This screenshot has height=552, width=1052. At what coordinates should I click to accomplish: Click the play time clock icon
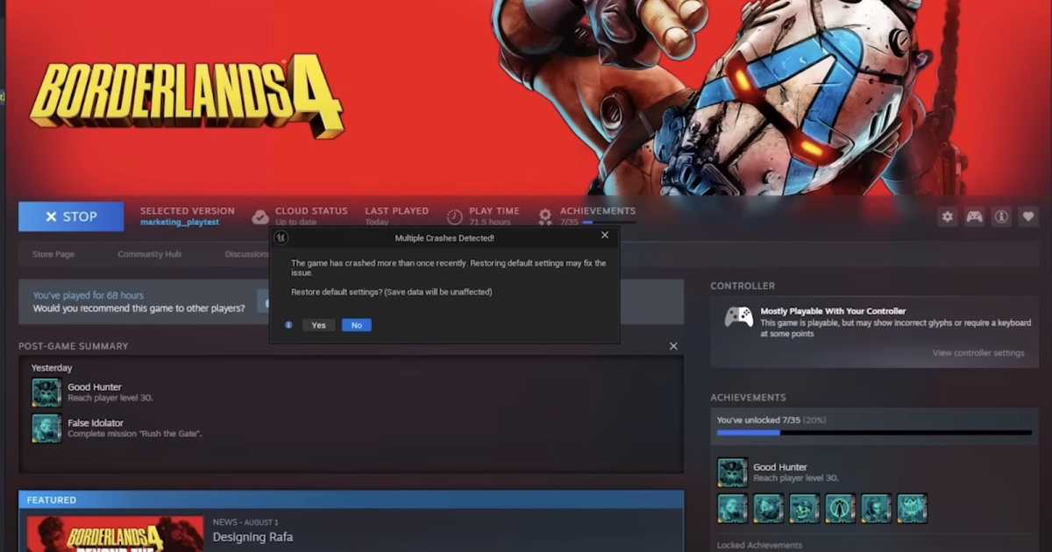point(454,216)
